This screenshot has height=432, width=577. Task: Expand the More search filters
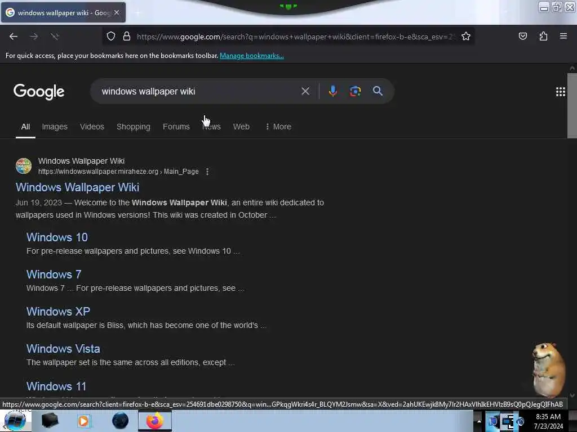[278, 127]
